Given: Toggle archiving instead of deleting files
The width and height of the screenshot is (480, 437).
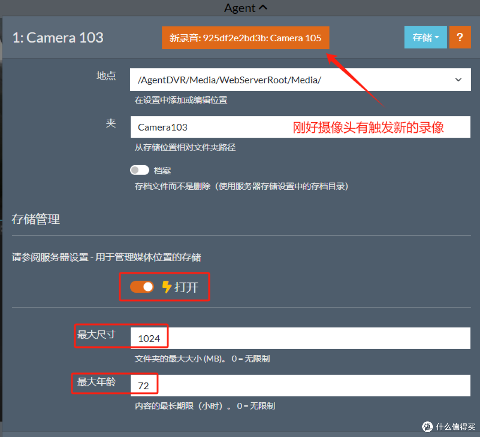Looking at the screenshot, I should pos(139,170).
